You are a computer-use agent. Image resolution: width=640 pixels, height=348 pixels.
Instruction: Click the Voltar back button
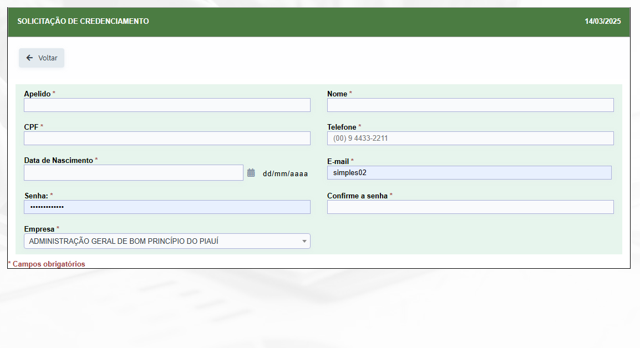[41, 58]
